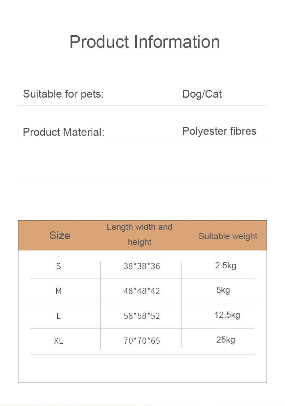Viewport: 285px width, 406px height.
Task: Click the 5kg weight cell
Action: 223,290
